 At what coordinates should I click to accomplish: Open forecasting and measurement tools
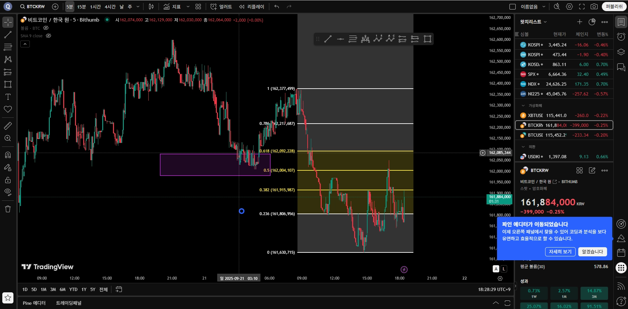pyautogui.click(x=8, y=72)
